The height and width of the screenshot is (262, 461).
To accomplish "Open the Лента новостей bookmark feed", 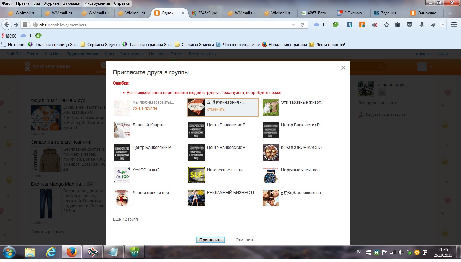I will click(x=327, y=44).
